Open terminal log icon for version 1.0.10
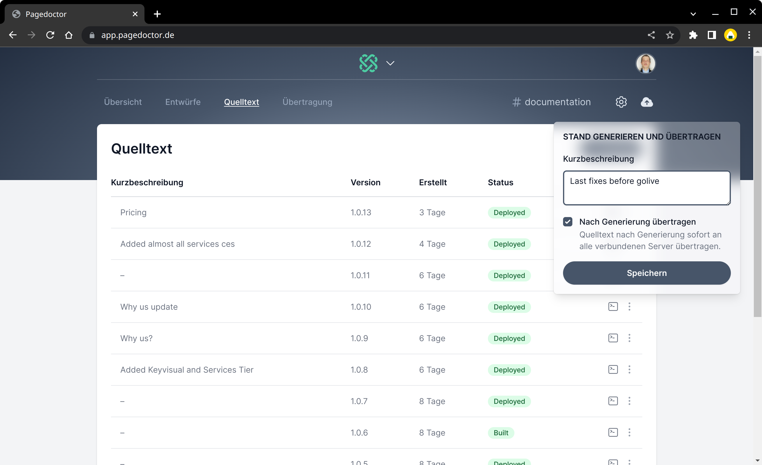762x465 pixels. click(613, 307)
